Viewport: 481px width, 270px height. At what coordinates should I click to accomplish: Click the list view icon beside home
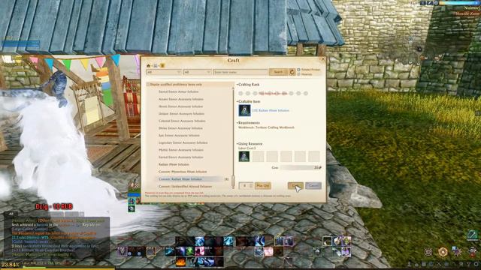[x=156, y=65]
